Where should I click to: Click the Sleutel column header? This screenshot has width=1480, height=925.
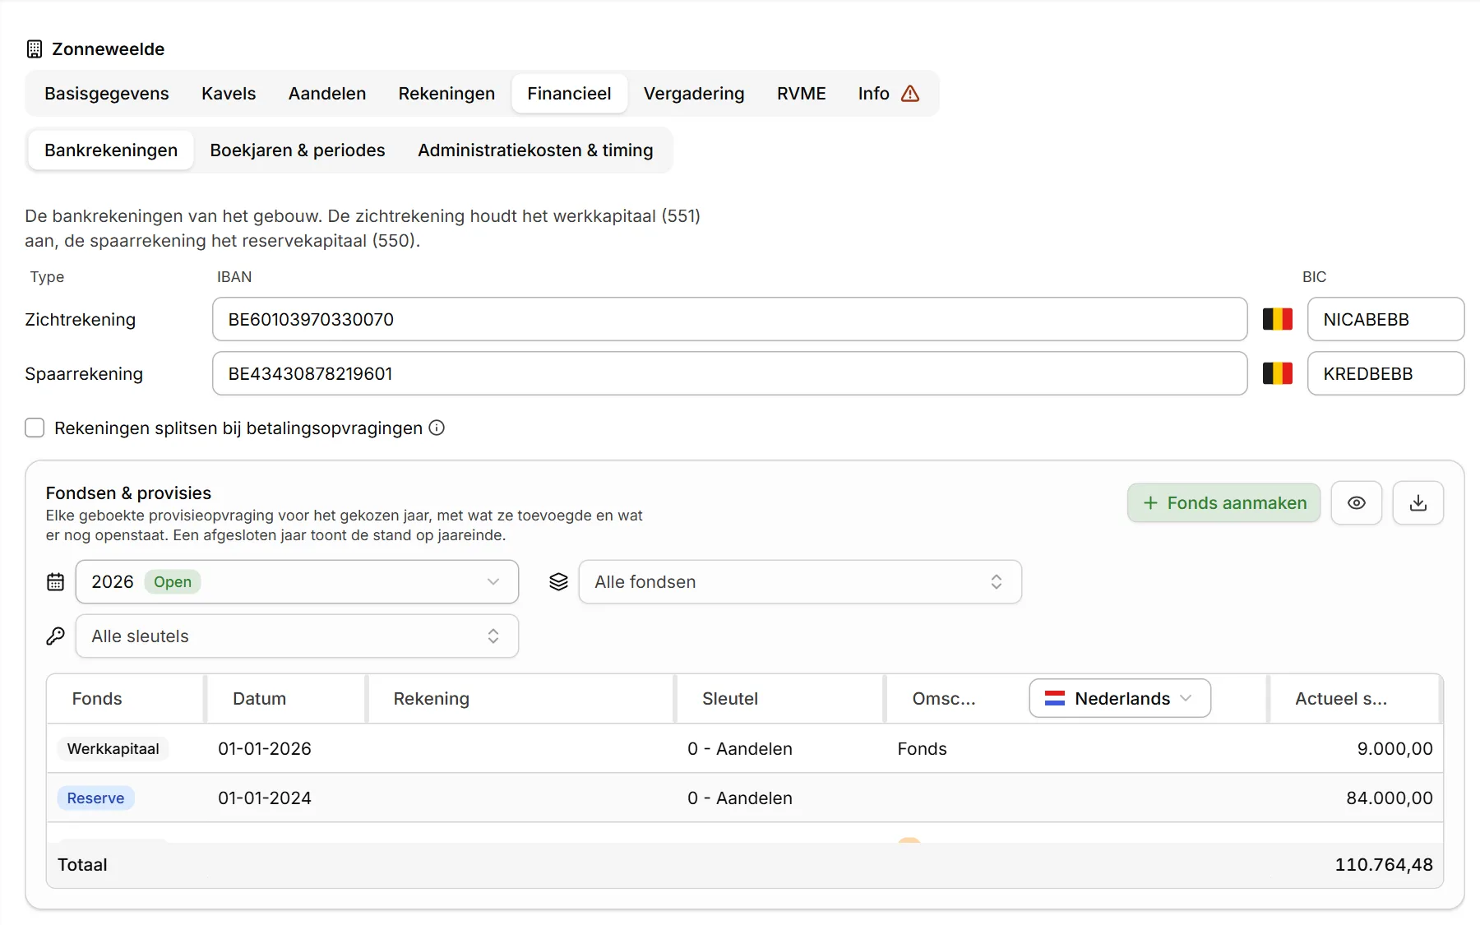(x=780, y=699)
